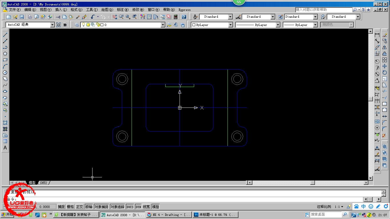390x219 pixels.
Task: Click the 开始 Start button
Action: tap(7, 215)
